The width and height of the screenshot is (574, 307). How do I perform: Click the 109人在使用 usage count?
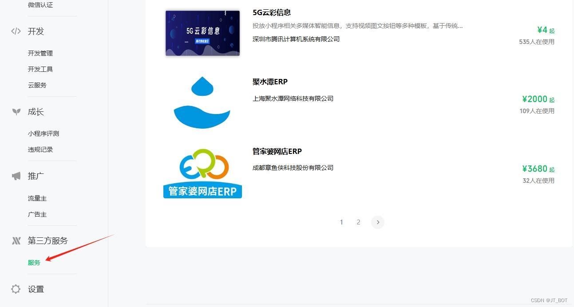coord(537,111)
